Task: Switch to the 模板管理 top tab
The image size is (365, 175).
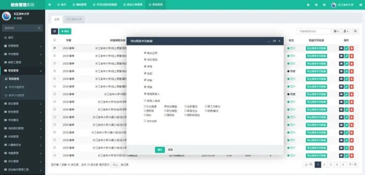Action: [x=79, y=5]
